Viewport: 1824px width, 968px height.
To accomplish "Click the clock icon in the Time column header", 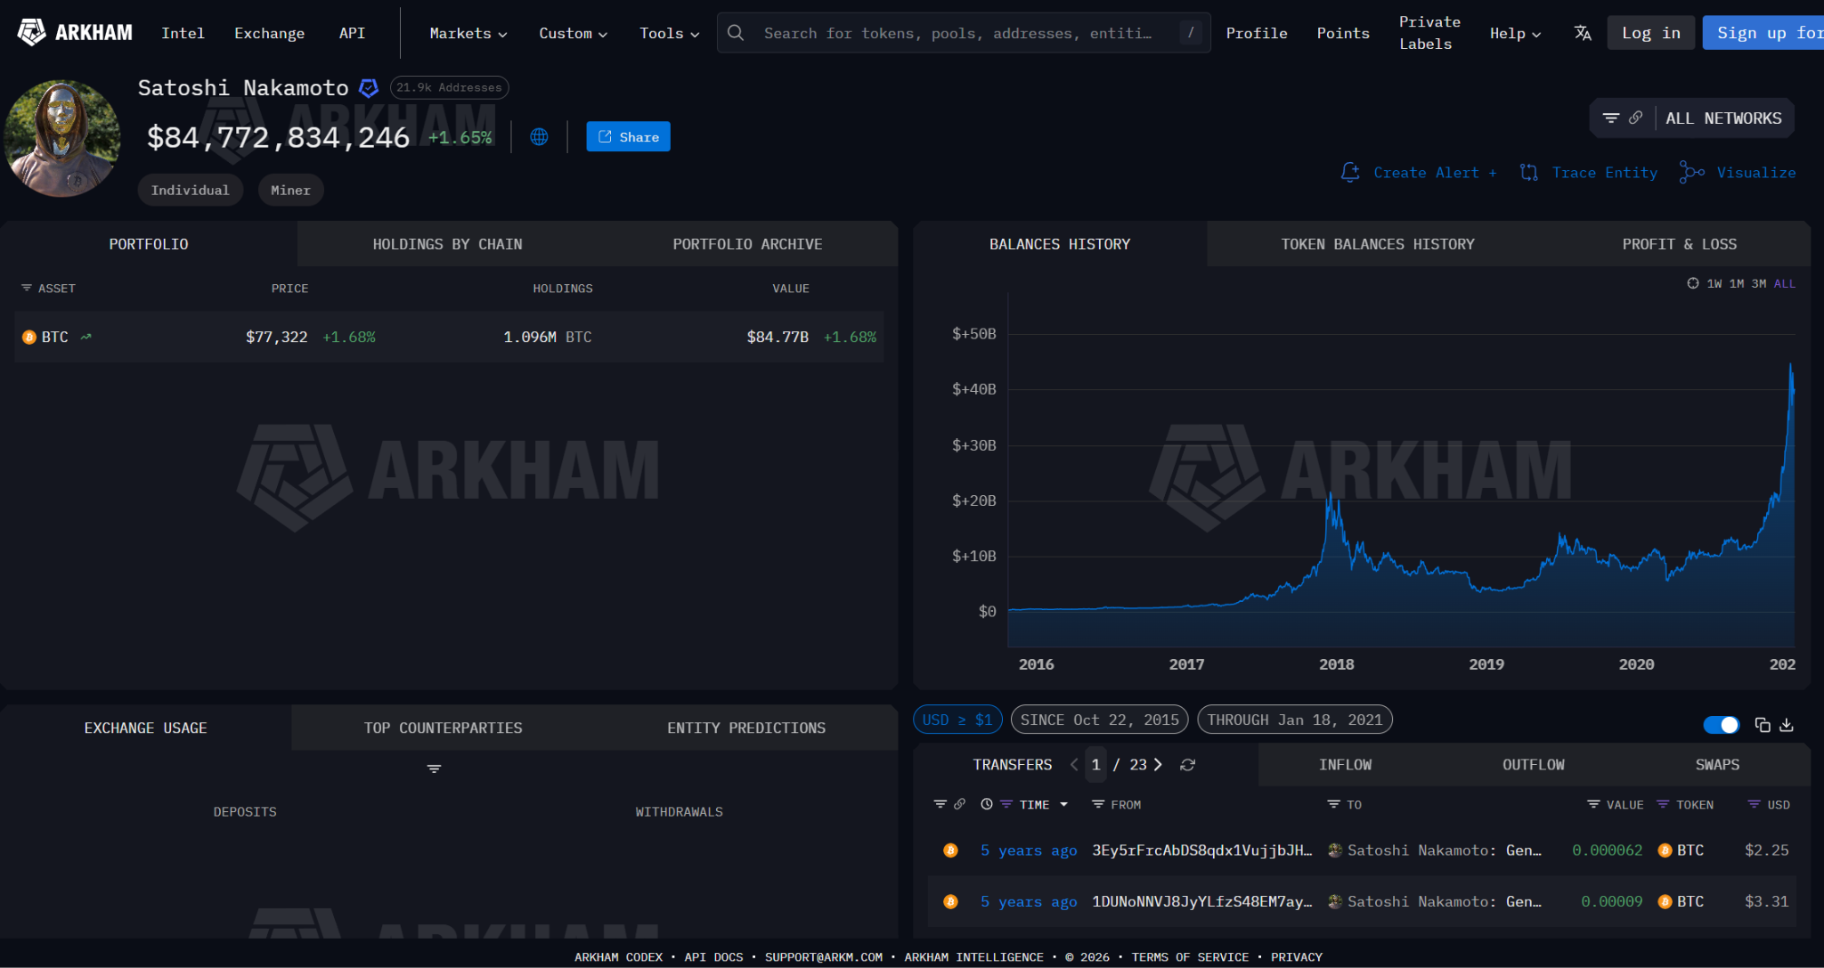I will (987, 804).
